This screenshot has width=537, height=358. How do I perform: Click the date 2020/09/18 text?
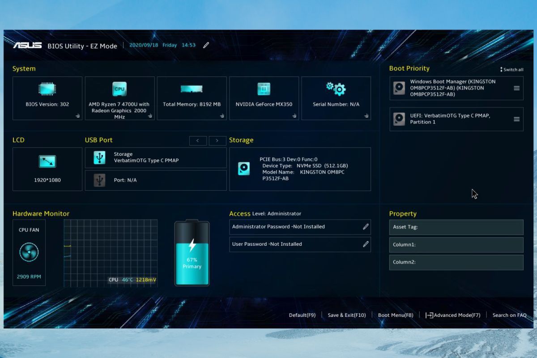143,45
